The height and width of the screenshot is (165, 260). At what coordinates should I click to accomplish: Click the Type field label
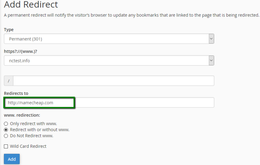coord(9,30)
